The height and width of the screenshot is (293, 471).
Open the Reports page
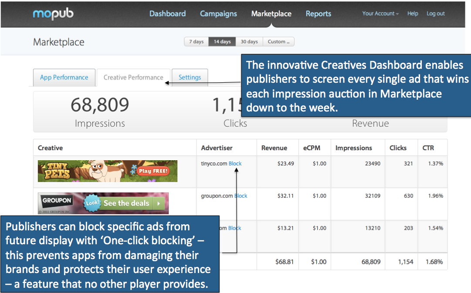tap(318, 14)
